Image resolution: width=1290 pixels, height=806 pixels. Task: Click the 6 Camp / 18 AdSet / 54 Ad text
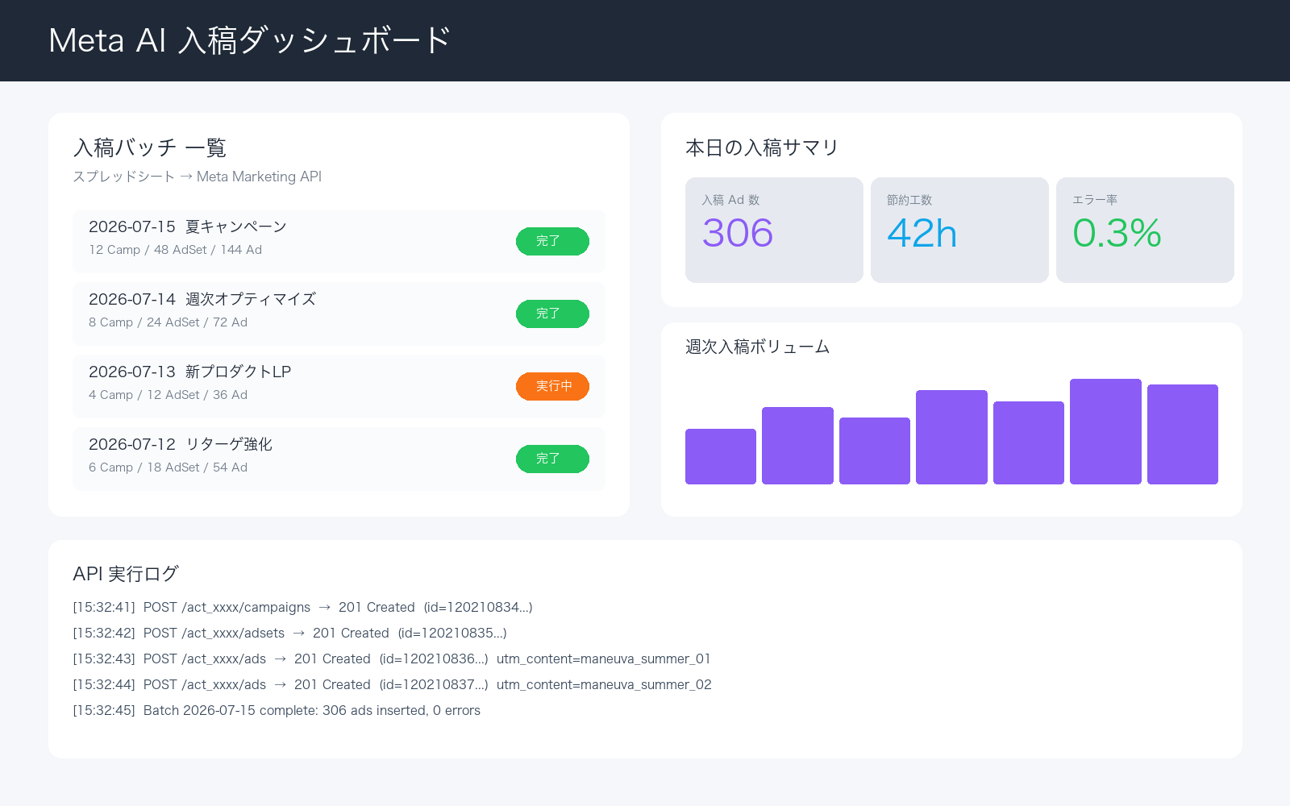pos(168,467)
